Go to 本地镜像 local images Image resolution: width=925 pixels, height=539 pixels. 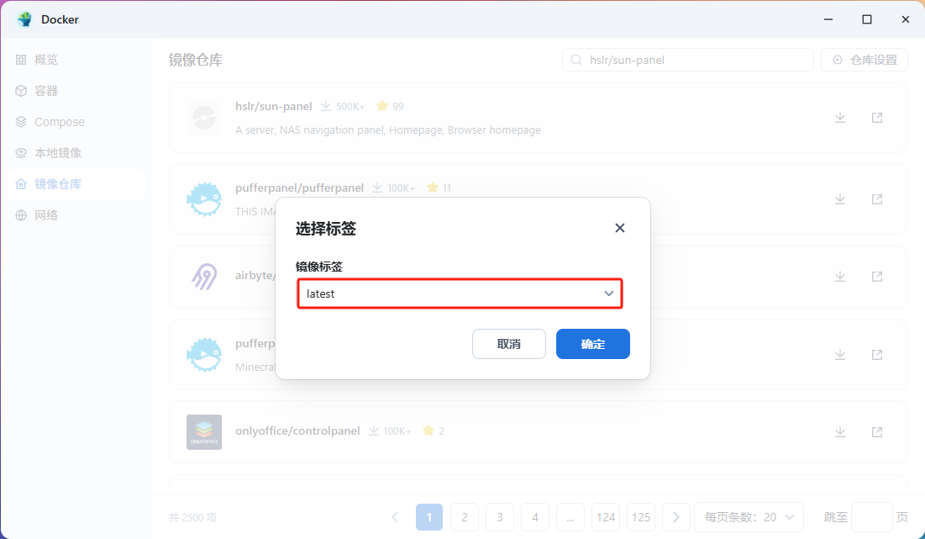pyautogui.click(x=76, y=153)
